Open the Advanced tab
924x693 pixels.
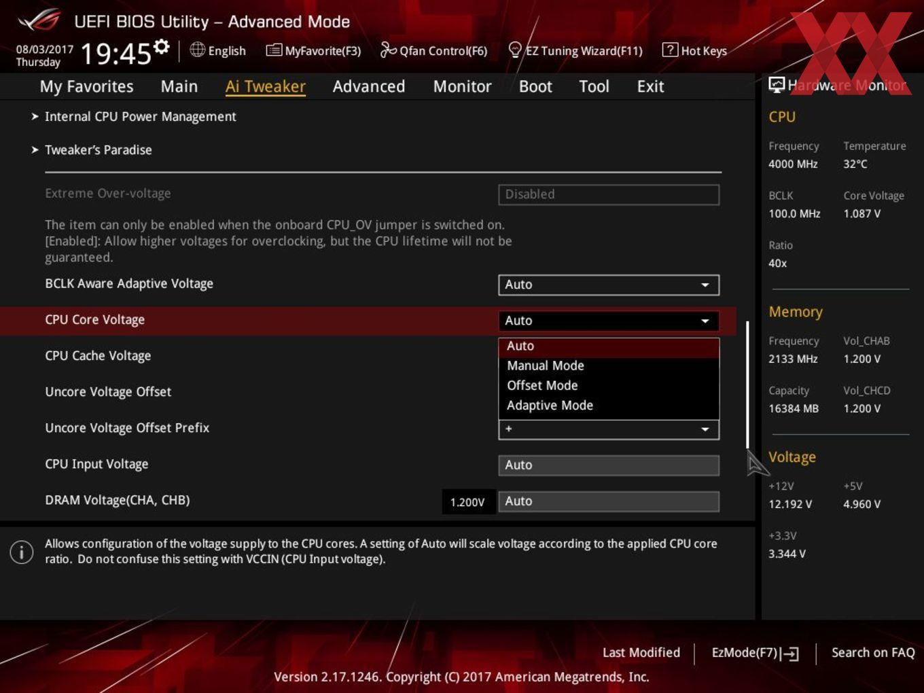coord(369,86)
